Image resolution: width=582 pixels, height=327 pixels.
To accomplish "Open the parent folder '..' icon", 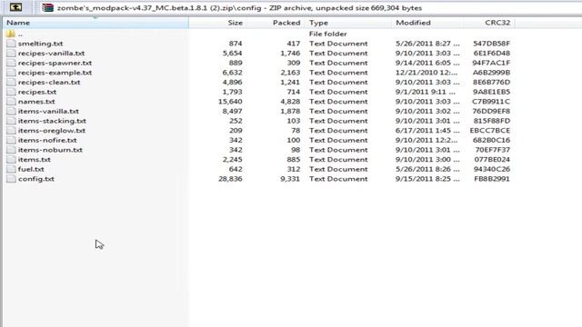I will [x=11, y=34].
